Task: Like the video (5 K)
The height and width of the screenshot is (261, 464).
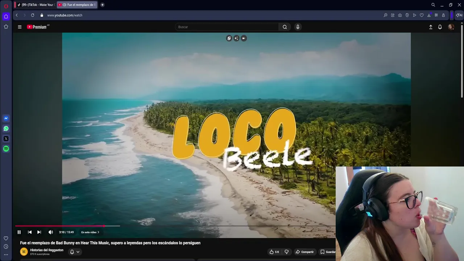Action: pos(274,252)
